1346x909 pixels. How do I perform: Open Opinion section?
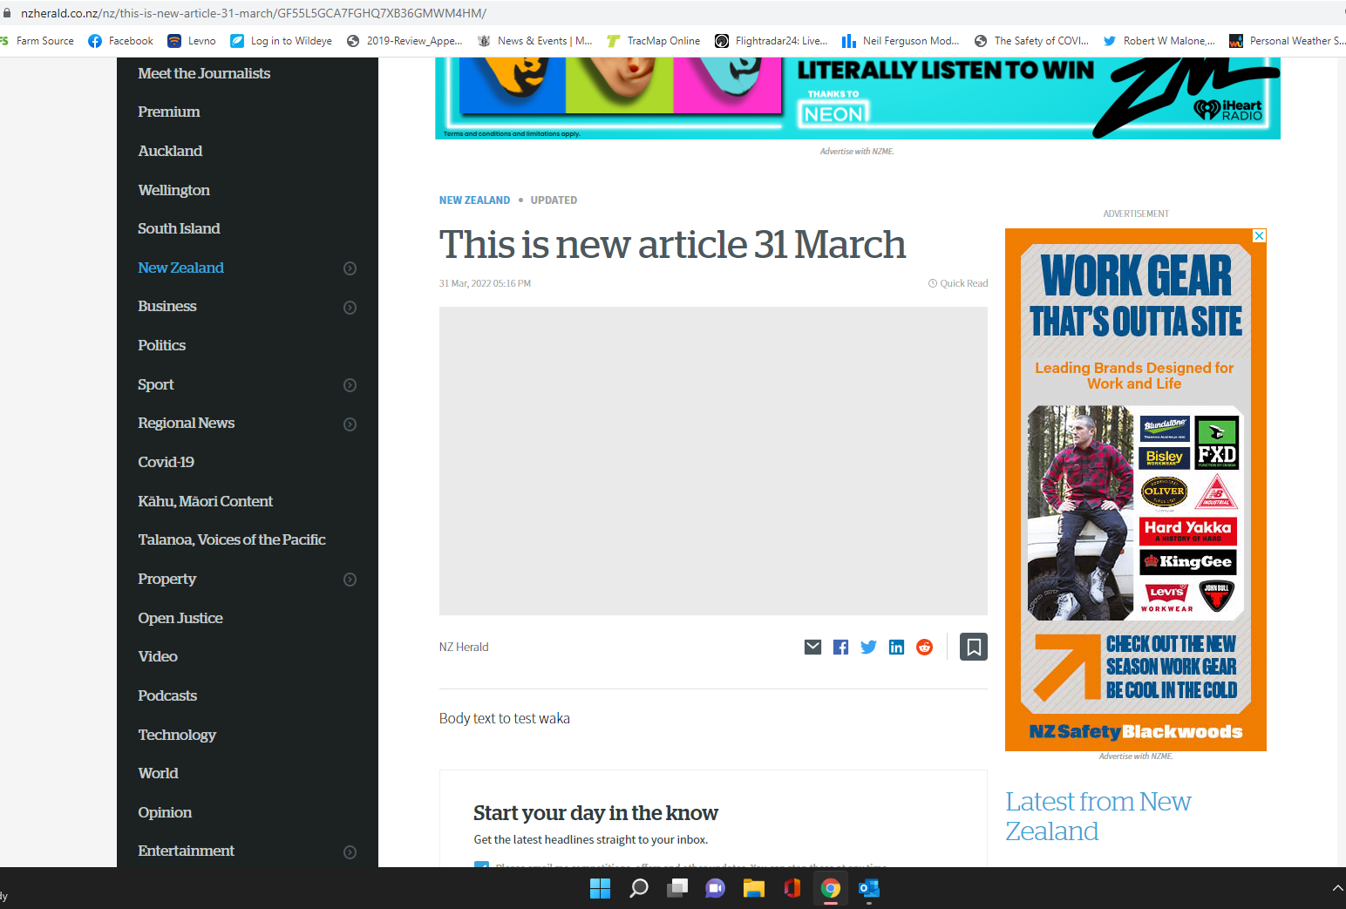point(165,812)
